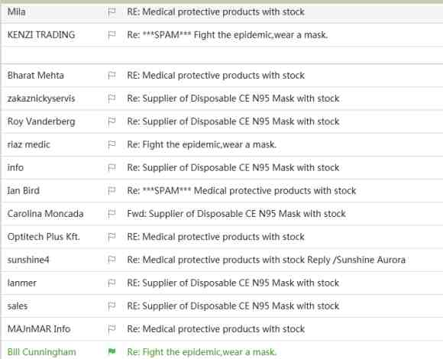The width and height of the screenshot is (443, 359).
Task: Select the message from sales
Action: tap(221, 306)
